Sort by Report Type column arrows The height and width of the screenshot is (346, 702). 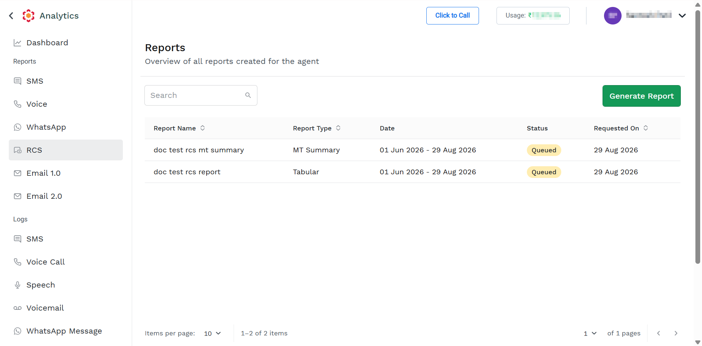click(338, 128)
